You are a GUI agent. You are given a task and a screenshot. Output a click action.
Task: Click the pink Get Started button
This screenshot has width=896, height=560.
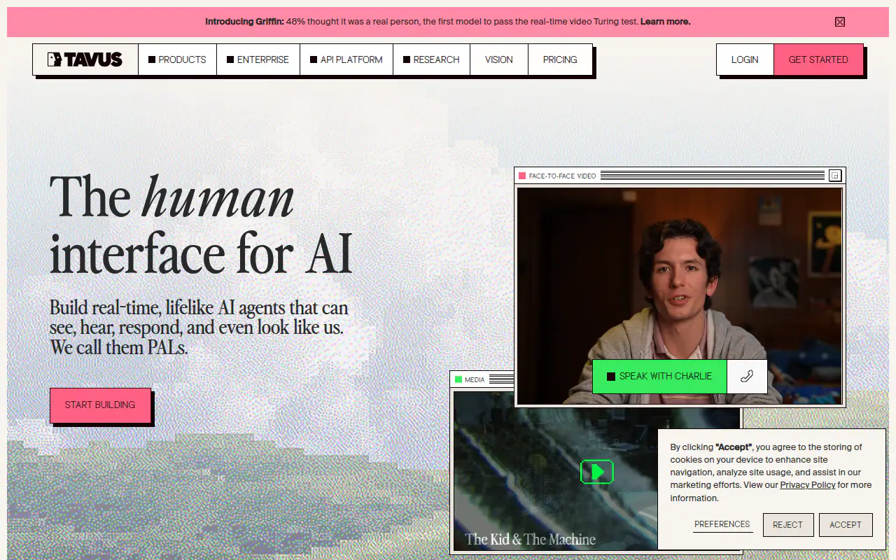[818, 59]
